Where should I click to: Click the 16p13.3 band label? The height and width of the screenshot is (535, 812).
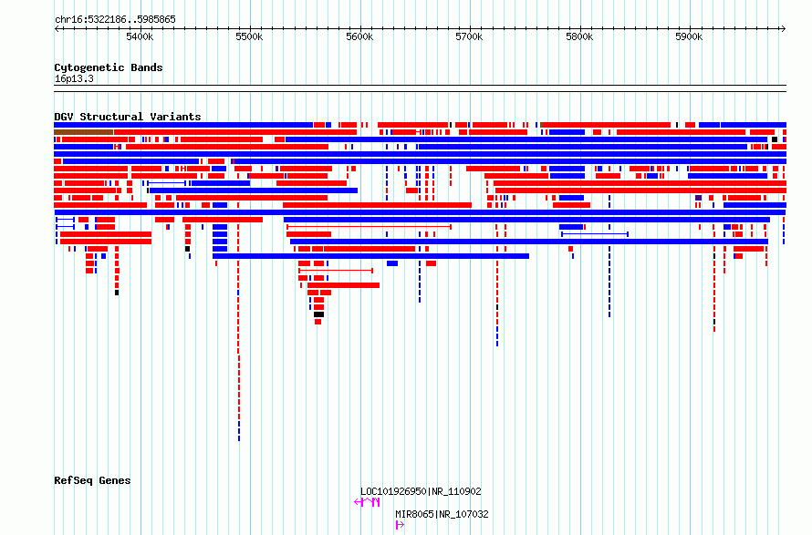74,78
